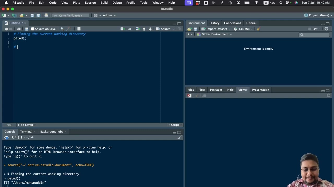Open the Plots menu in menu bar

(76, 3)
